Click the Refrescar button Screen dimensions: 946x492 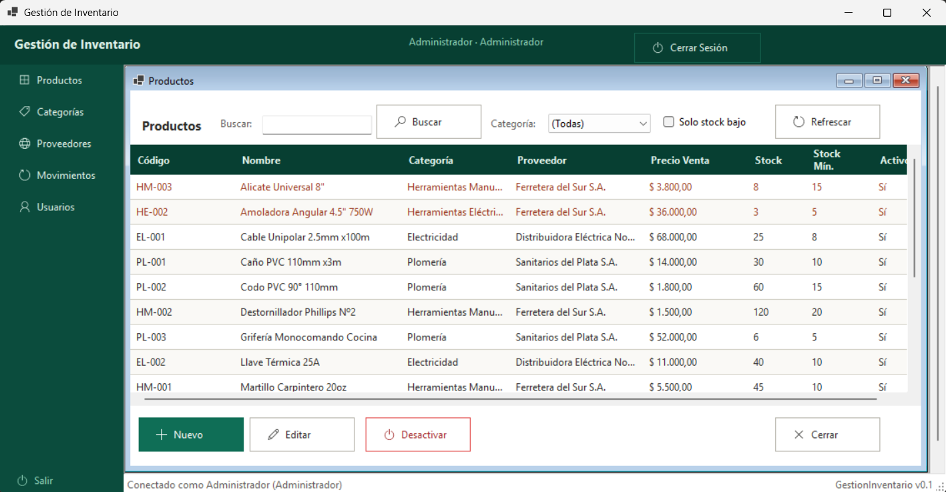click(827, 121)
